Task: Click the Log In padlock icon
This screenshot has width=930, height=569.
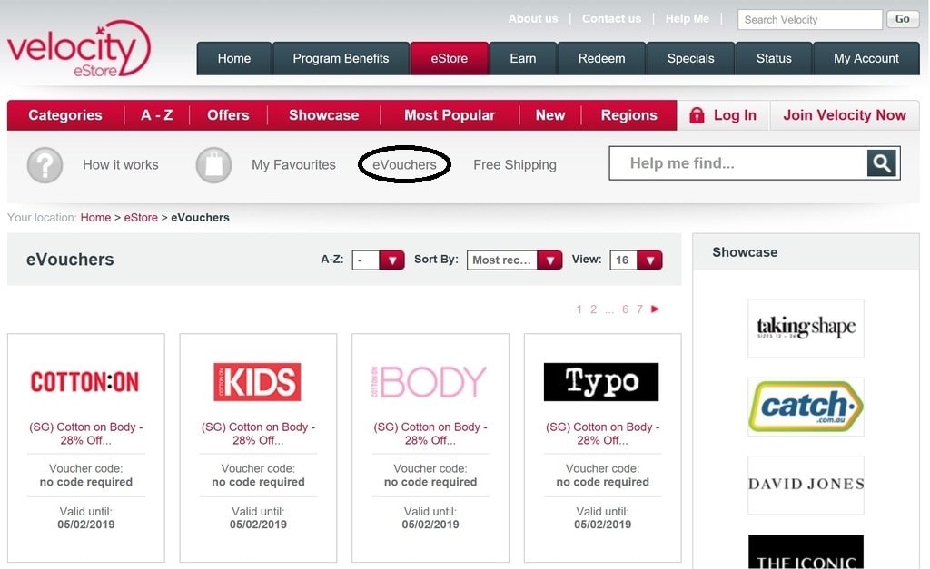Action: coord(697,115)
